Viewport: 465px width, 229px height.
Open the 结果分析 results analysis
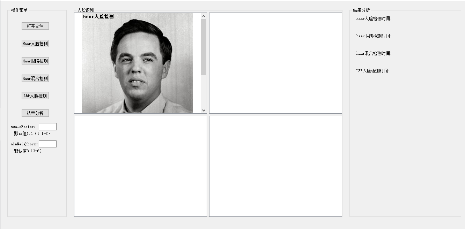[35, 113]
